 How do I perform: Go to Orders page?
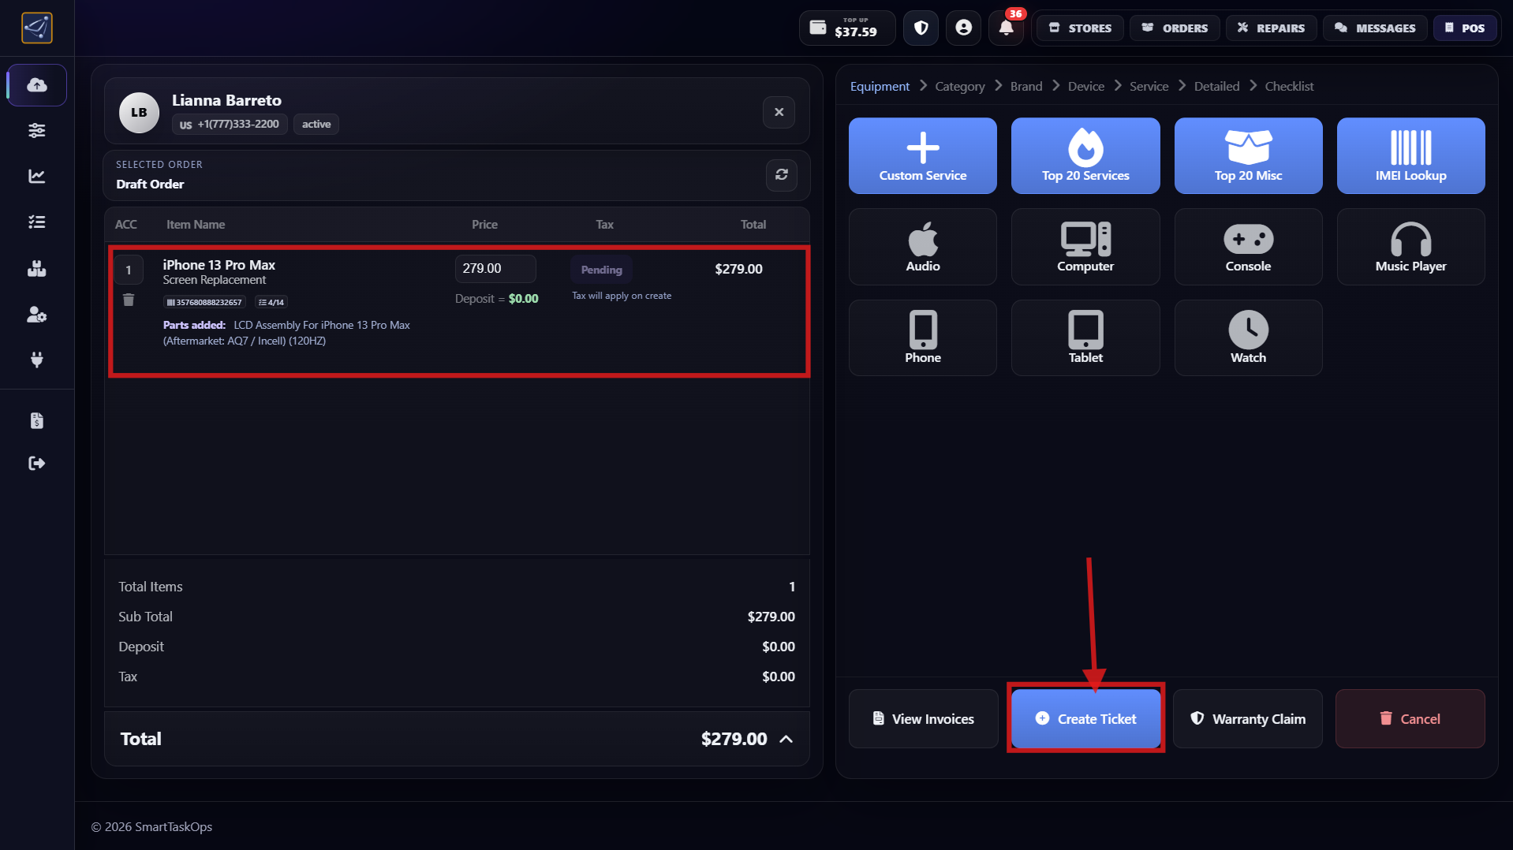click(1175, 28)
